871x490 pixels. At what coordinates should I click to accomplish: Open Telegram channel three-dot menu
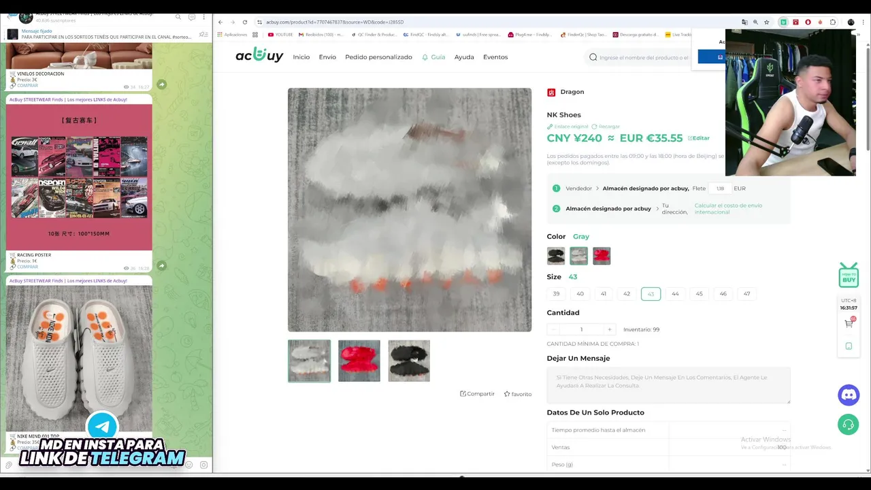click(203, 16)
